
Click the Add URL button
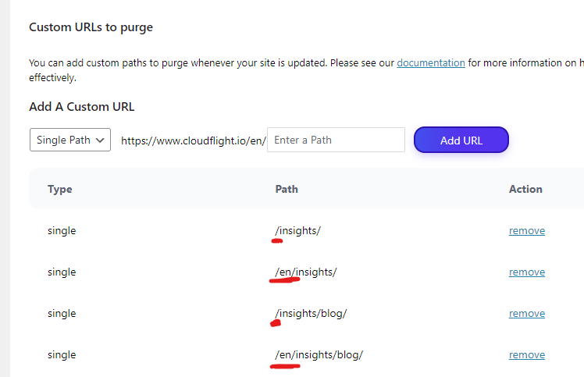pyautogui.click(x=461, y=140)
